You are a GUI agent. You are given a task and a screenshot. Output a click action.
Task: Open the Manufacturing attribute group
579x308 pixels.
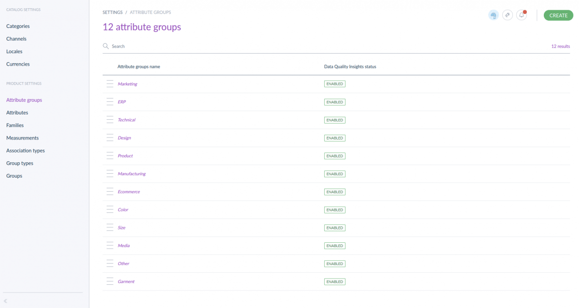tap(132, 174)
